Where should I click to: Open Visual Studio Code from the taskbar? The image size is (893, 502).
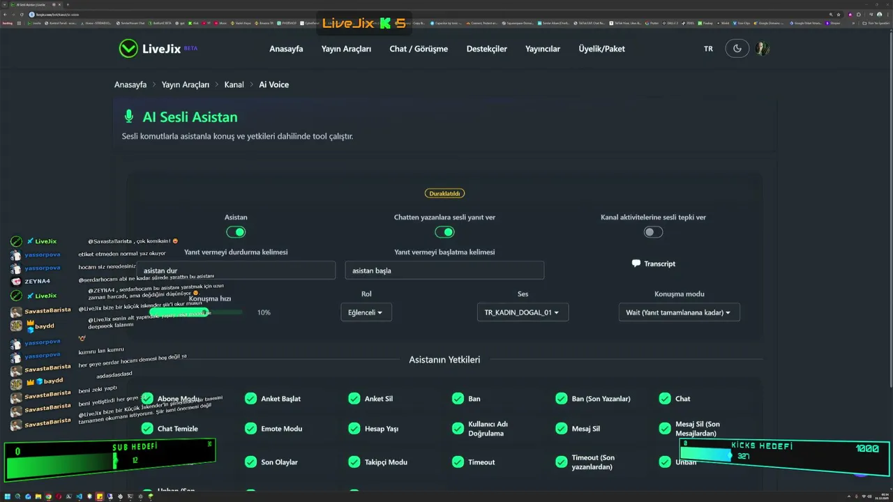tap(79, 496)
